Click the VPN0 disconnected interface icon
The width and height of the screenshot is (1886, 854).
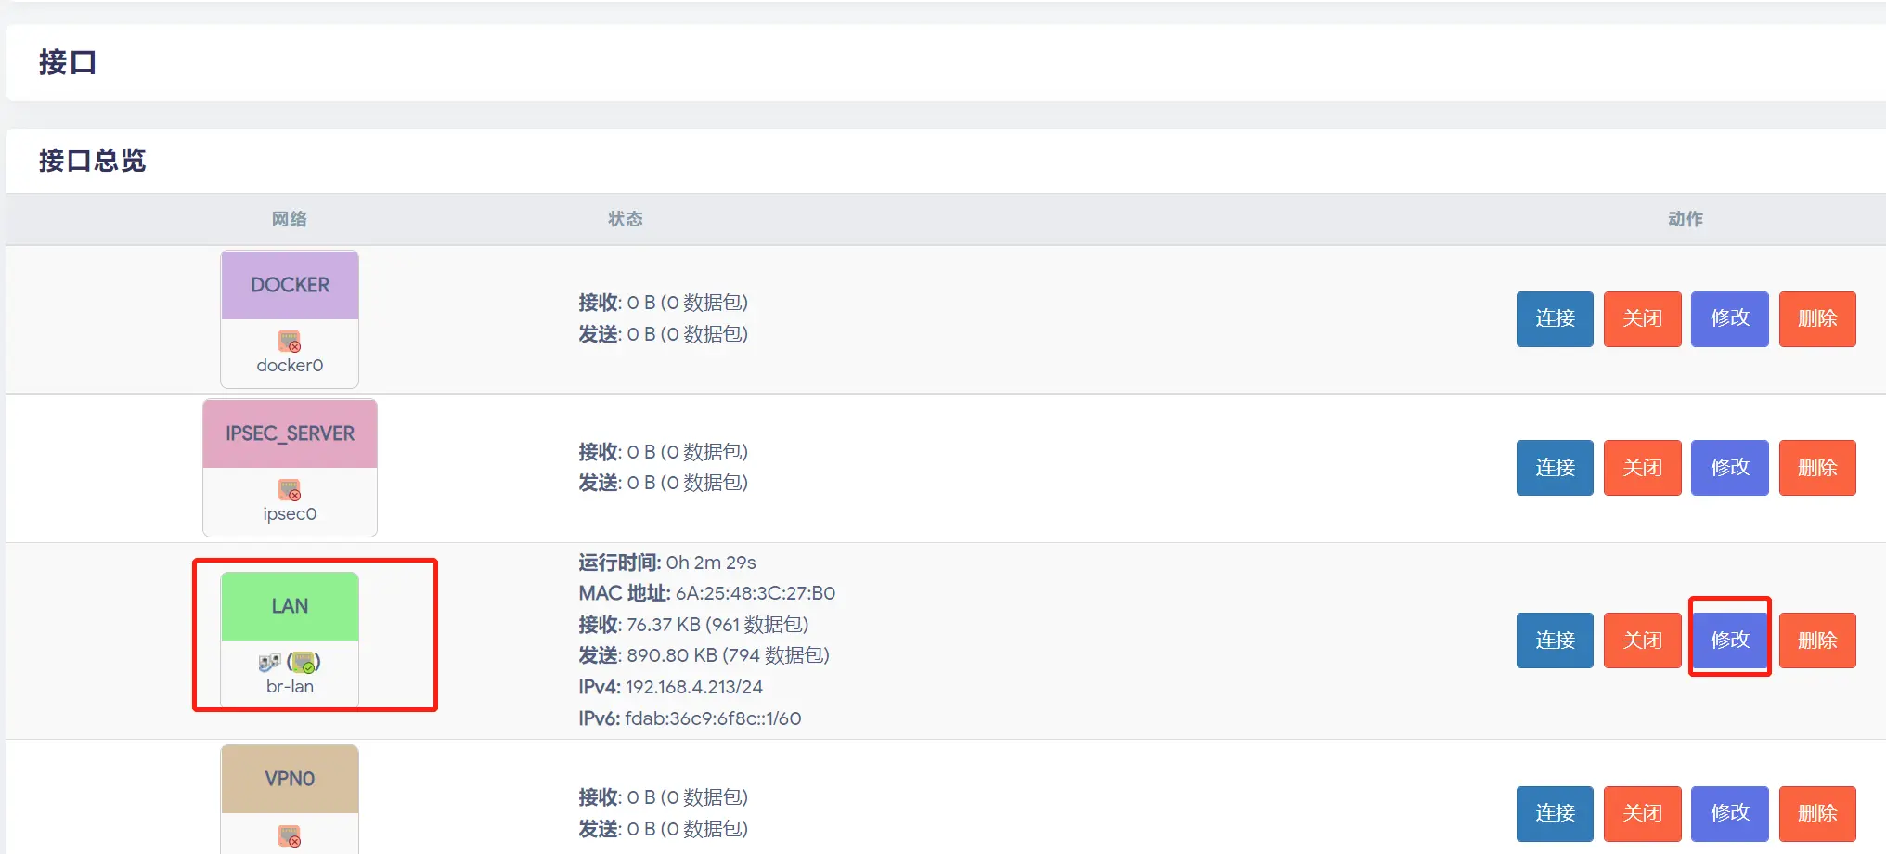290,836
